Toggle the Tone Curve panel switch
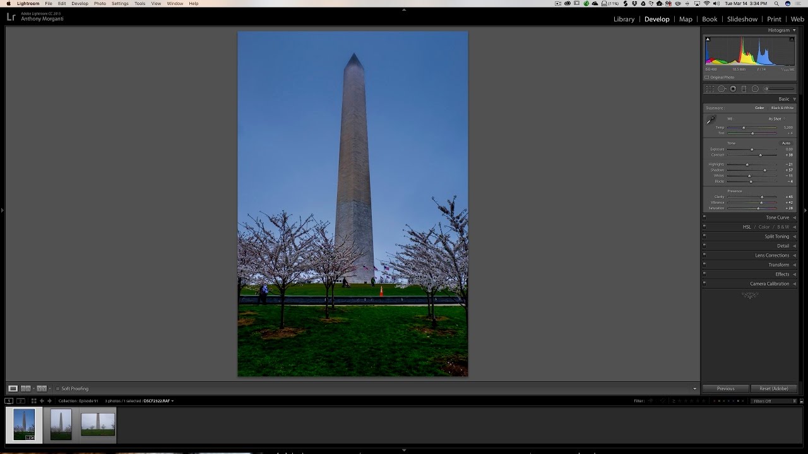 [704, 218]
